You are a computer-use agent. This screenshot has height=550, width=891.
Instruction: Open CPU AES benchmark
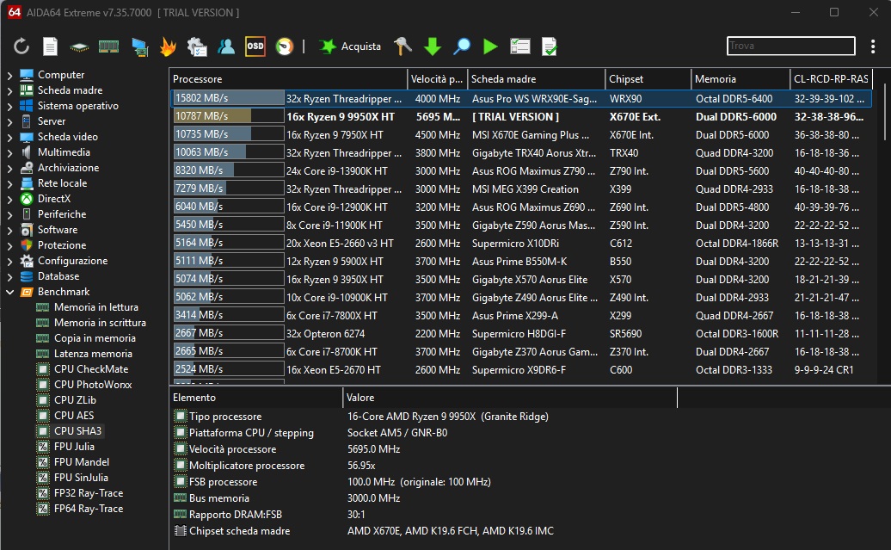(x=74, y=415)
